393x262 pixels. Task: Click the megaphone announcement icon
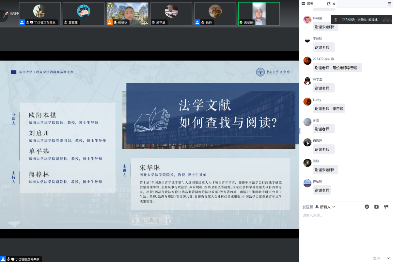click(x=386, y=207)
